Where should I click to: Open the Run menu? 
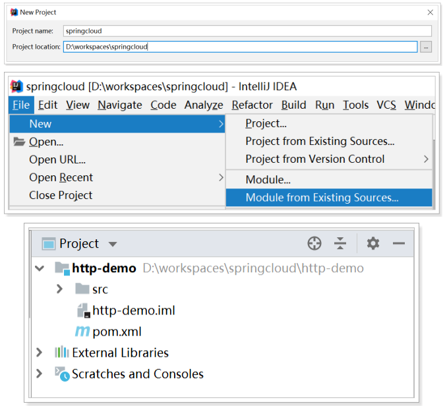pyautogui.click(x=324, y=105)
